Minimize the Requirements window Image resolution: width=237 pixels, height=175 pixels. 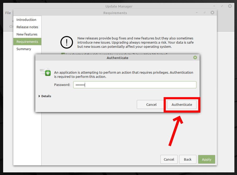pos(197,13)
